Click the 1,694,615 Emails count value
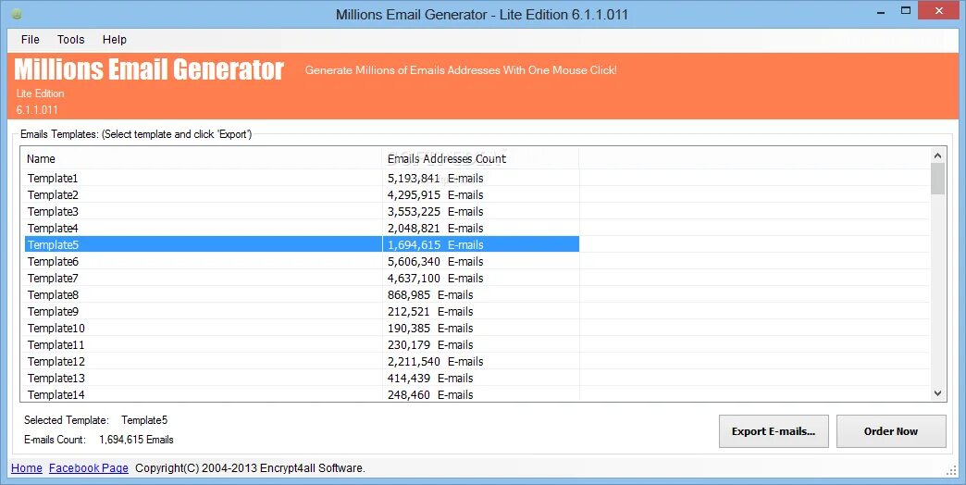 coord(136,440)
